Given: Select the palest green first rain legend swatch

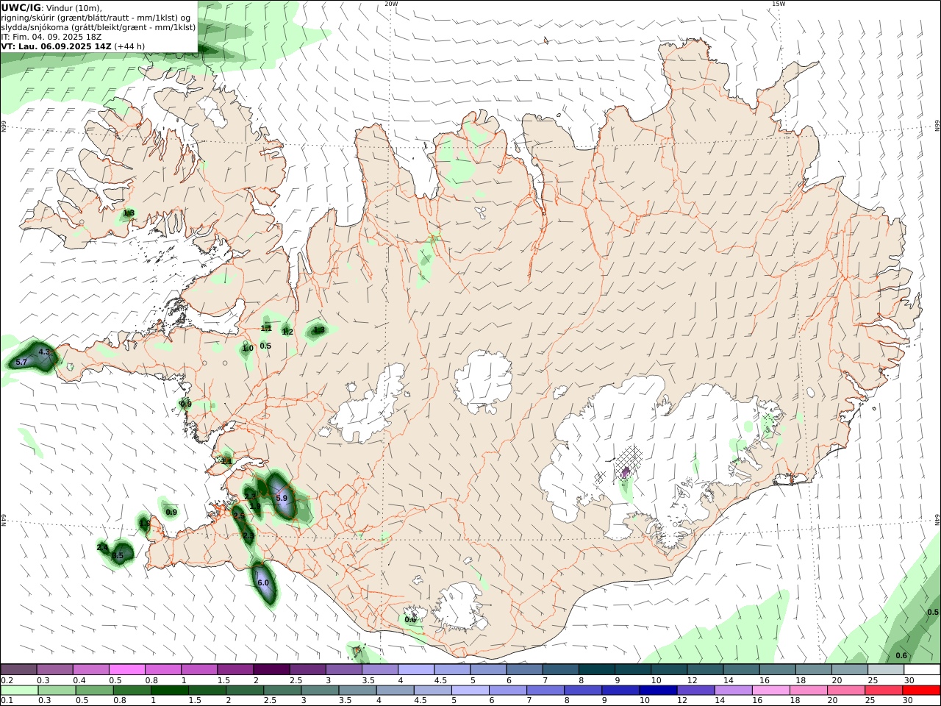Looking at the screenshot, I should click(19, 691).
